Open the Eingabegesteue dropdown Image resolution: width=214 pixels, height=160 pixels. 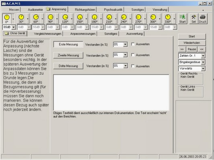[203, 62]
